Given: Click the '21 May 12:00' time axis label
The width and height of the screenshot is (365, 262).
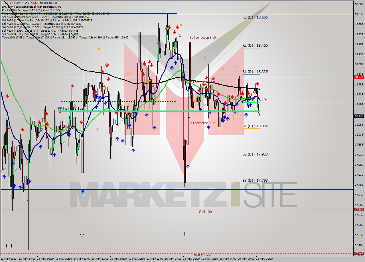Looking at the screenshot, I should pyautogui.click(x=264, y=259).
